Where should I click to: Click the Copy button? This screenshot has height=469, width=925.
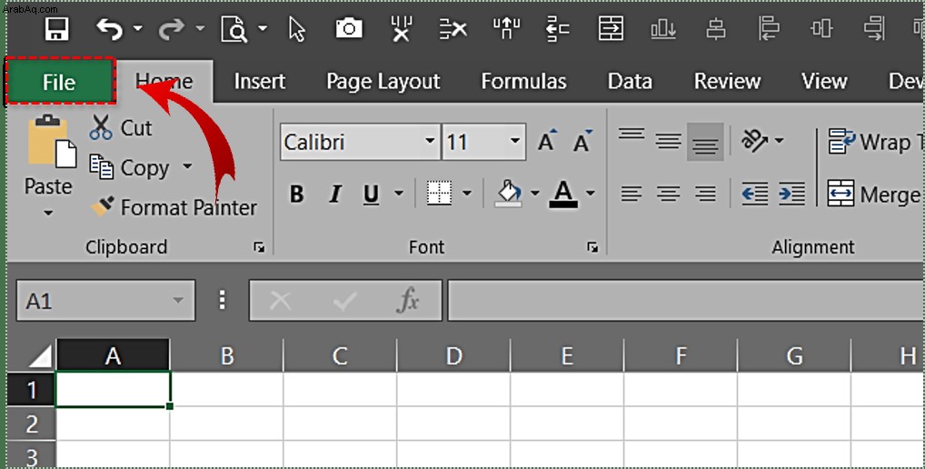point(129,168)
